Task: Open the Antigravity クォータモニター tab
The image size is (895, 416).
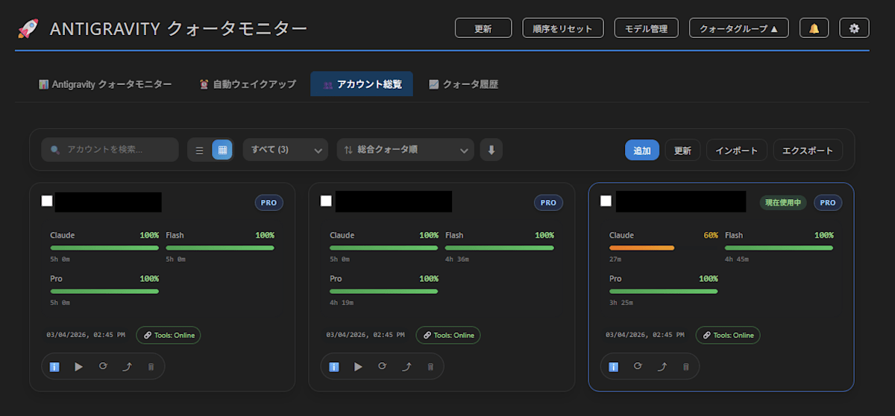Action: click(x=105, y=84)
